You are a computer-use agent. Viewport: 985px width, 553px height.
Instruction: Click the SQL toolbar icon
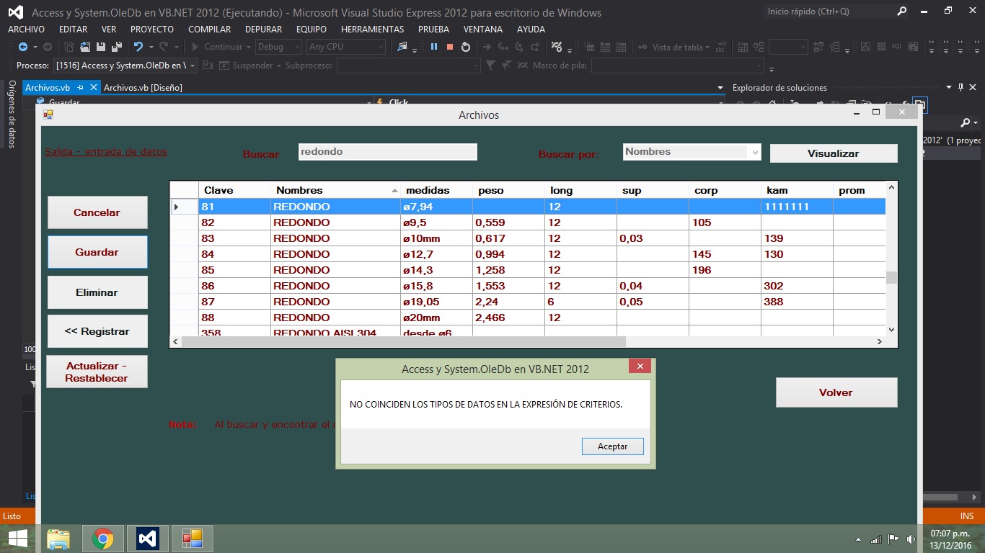click(896, 47)
